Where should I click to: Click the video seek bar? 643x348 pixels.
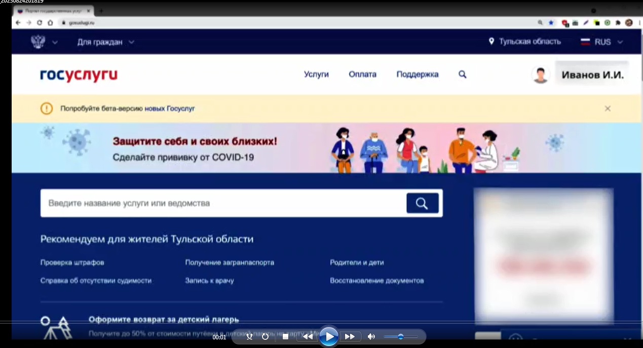click(x=321, y=323)
